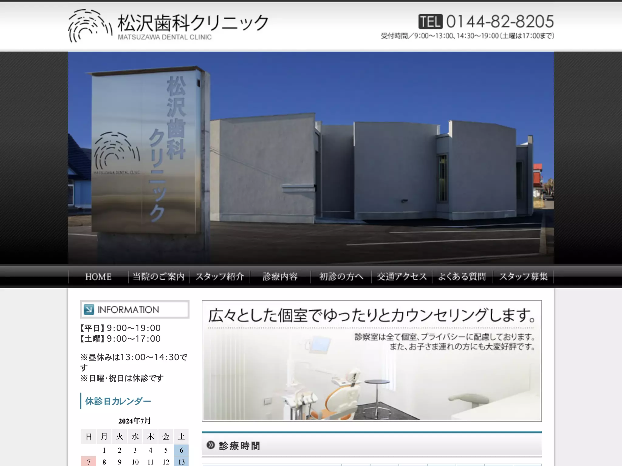Select calendar date 1
Viewport: 622px width, 466px height.
coord(104,450)
